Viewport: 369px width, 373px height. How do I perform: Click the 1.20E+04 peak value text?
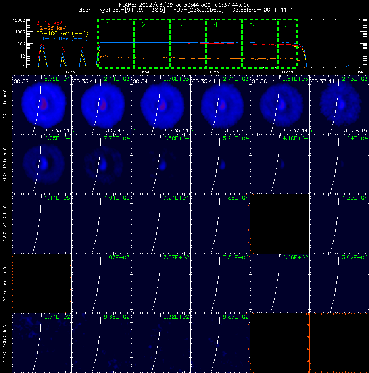tap(355, 198)
